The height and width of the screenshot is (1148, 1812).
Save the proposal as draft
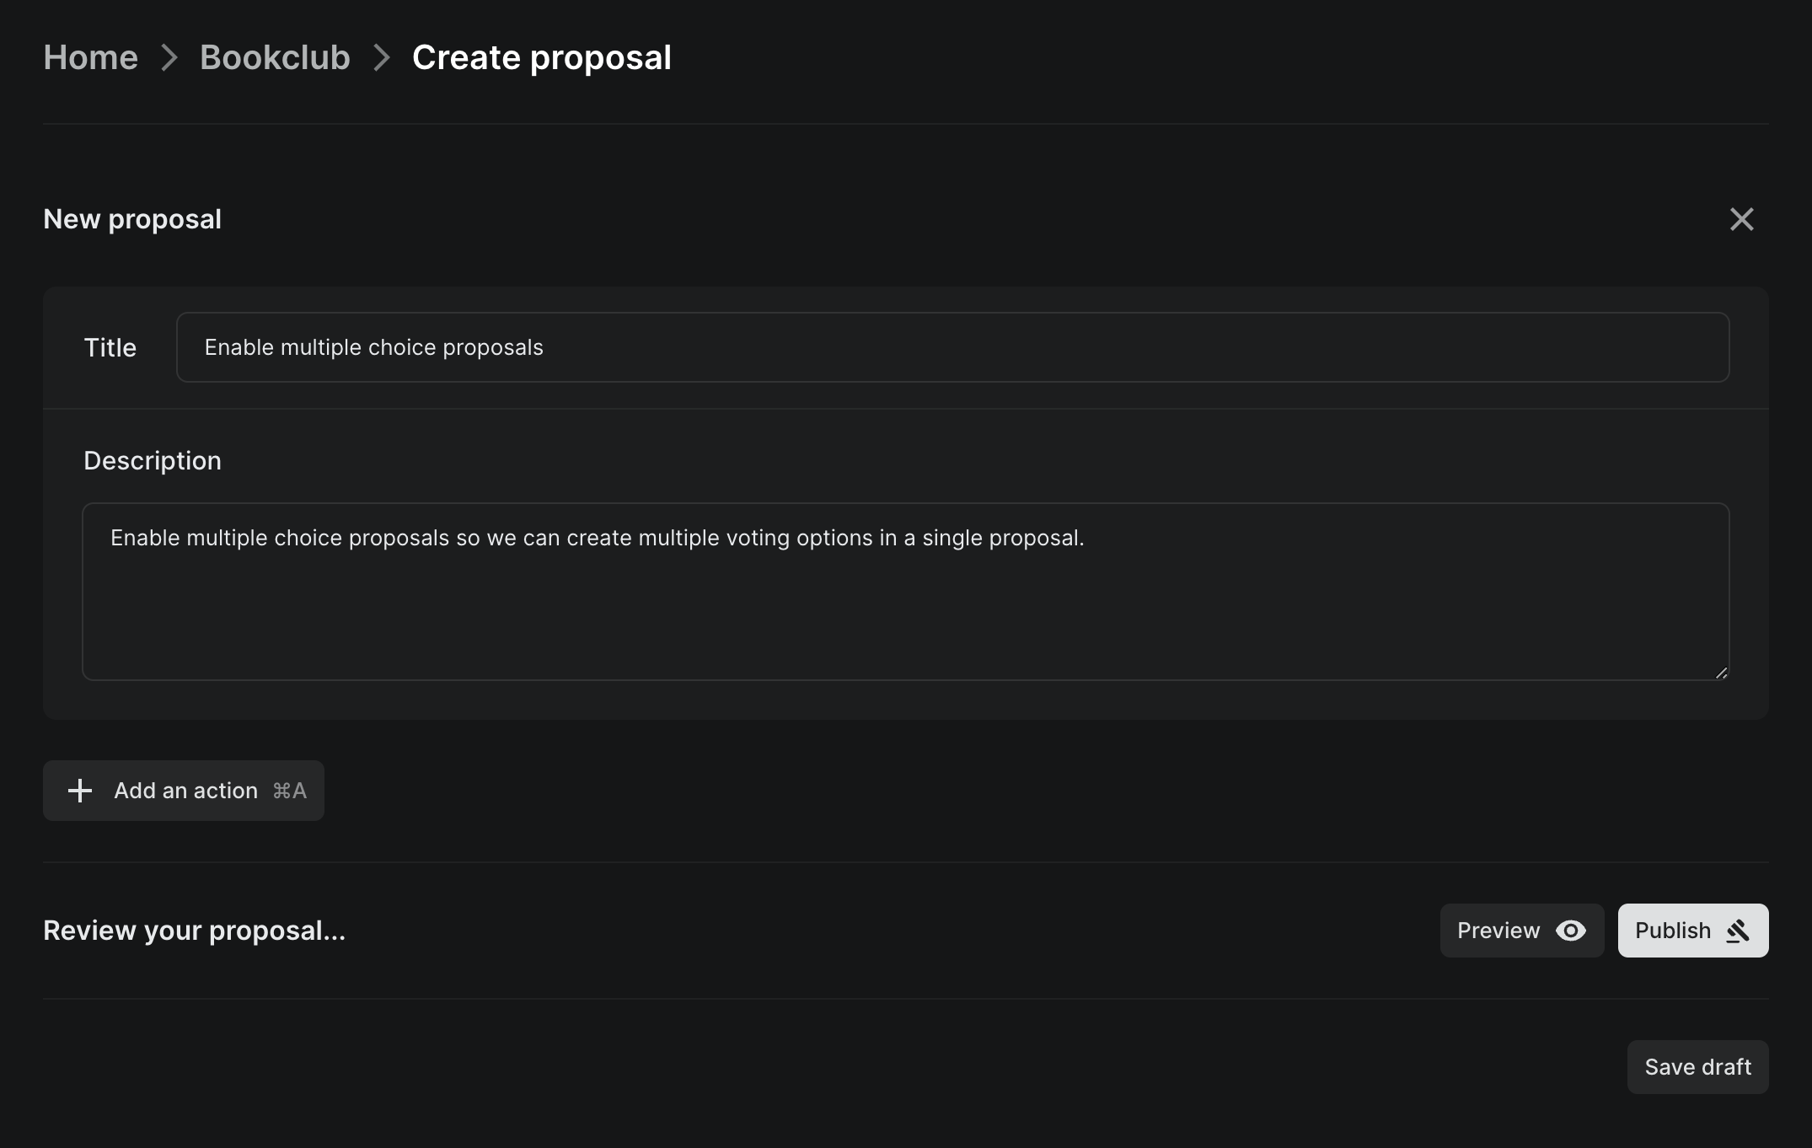1697,1067
